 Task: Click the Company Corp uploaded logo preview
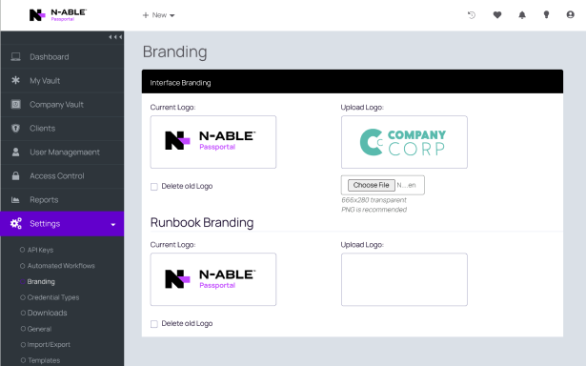coord(404,142)
